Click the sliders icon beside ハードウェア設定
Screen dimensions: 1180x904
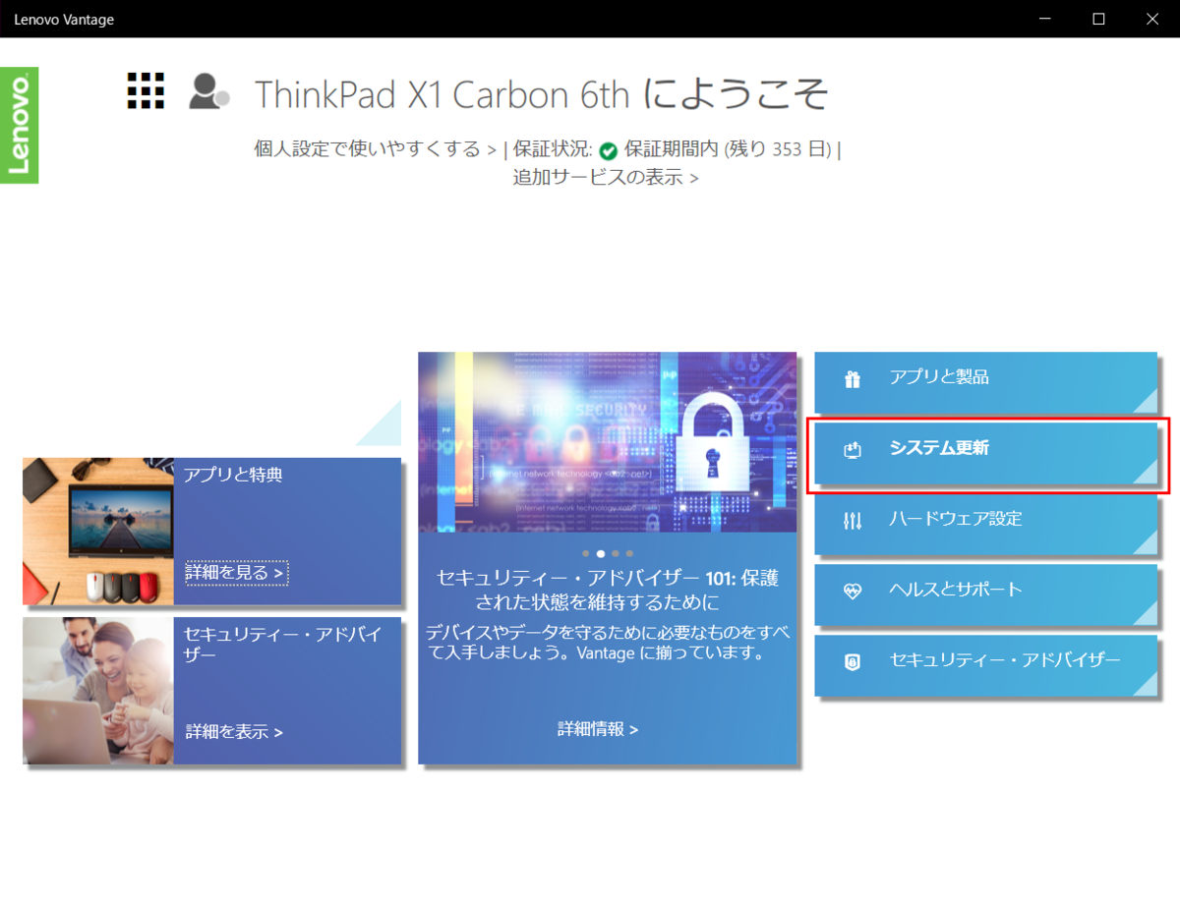pyautogui.click(x=853, y=521)
